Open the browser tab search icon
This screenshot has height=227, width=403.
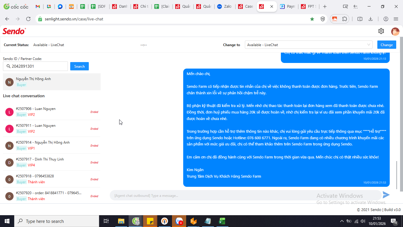coord(345,7)
